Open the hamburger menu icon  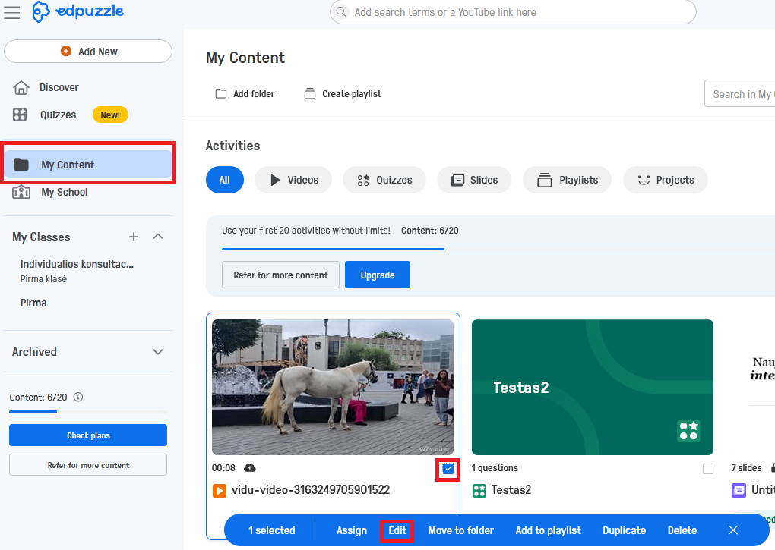point(12,12)
